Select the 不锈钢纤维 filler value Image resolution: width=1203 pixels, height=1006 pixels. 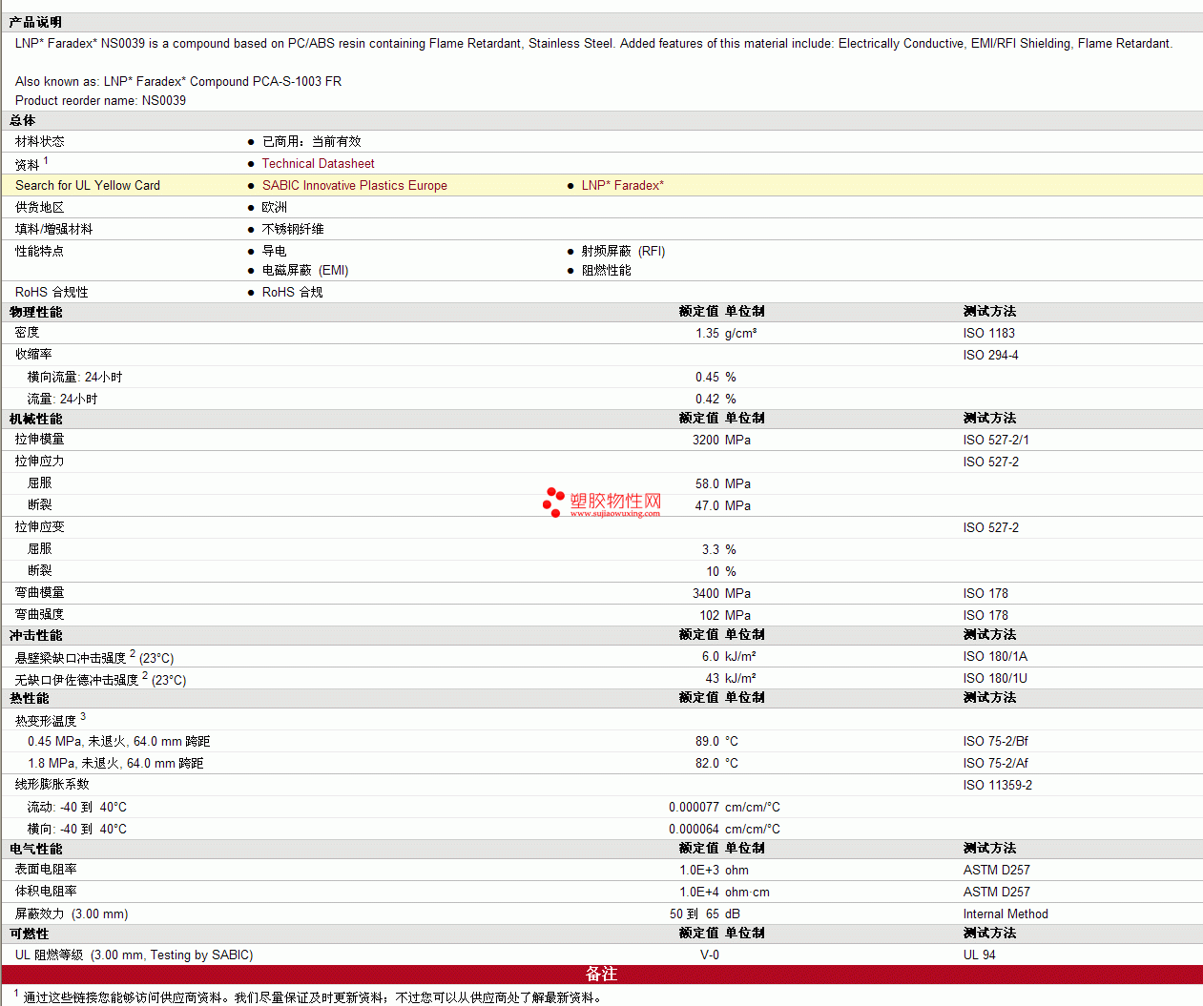(x=293, y=230)
